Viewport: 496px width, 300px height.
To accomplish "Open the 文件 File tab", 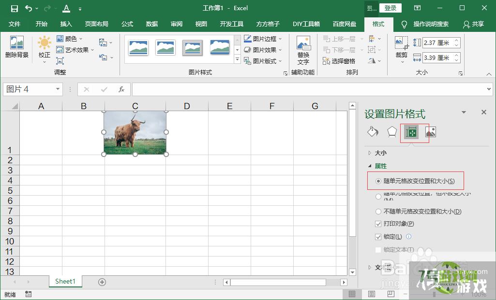I will (x=15, y=24).
